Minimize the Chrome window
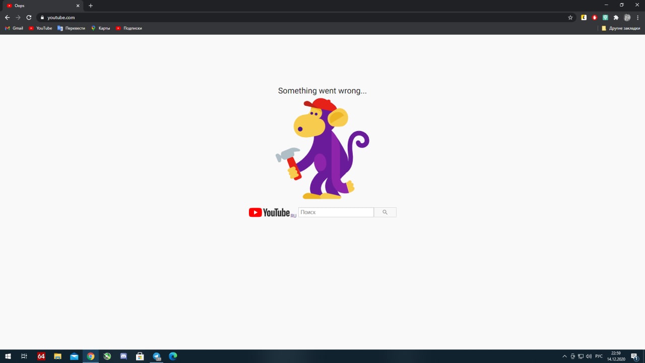 pos(606,5)
